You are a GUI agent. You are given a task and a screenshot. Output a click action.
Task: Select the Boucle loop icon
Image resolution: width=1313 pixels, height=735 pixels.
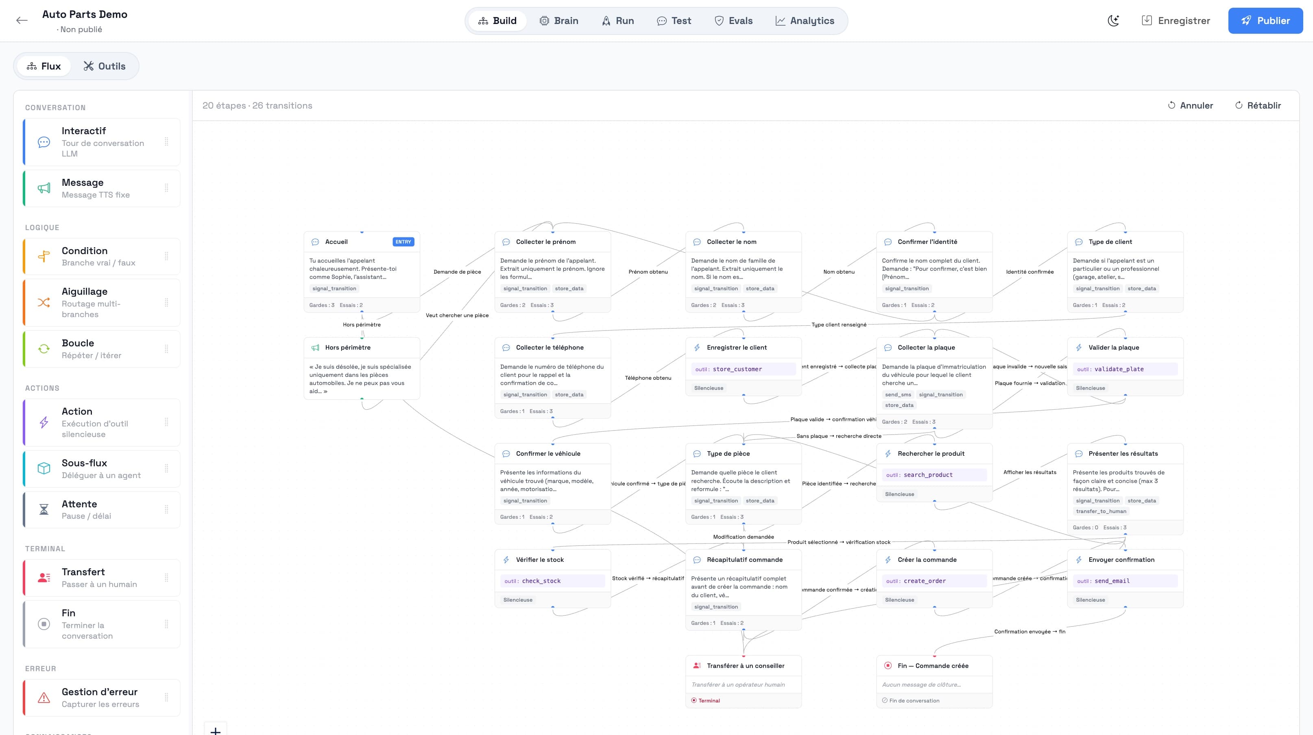(44, 349)
